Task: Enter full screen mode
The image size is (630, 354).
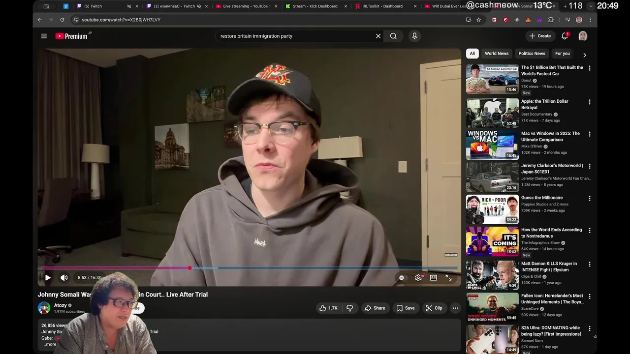Action: pyautogui.click(x=448, y=278)
